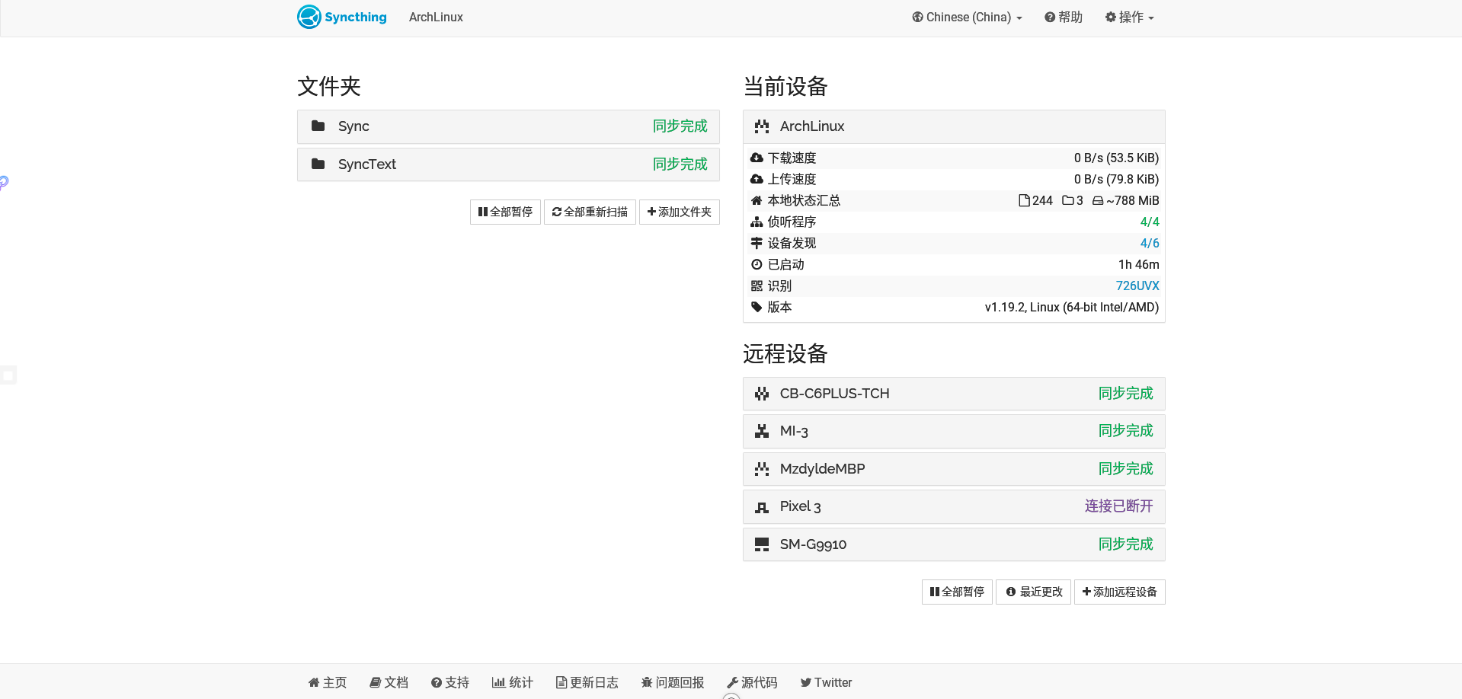
Task: Click the uptime value 1h 46m
Action: (1139, 264)
